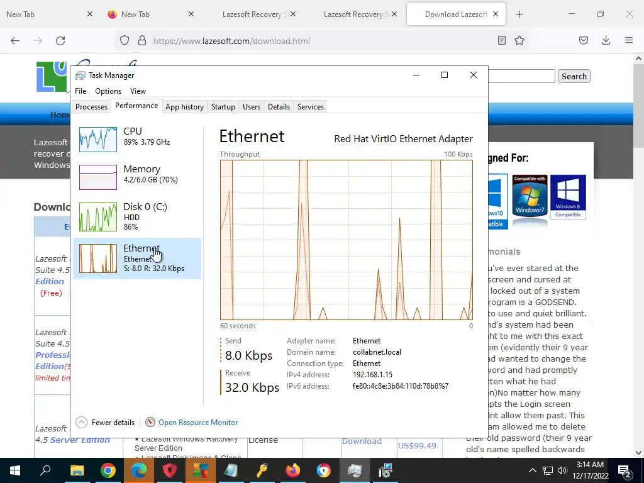The width and height of the screenshot is (644, 483).
Task: Switch to Microsoft Edge on the taskbar
Action: (x=138, y=470)
